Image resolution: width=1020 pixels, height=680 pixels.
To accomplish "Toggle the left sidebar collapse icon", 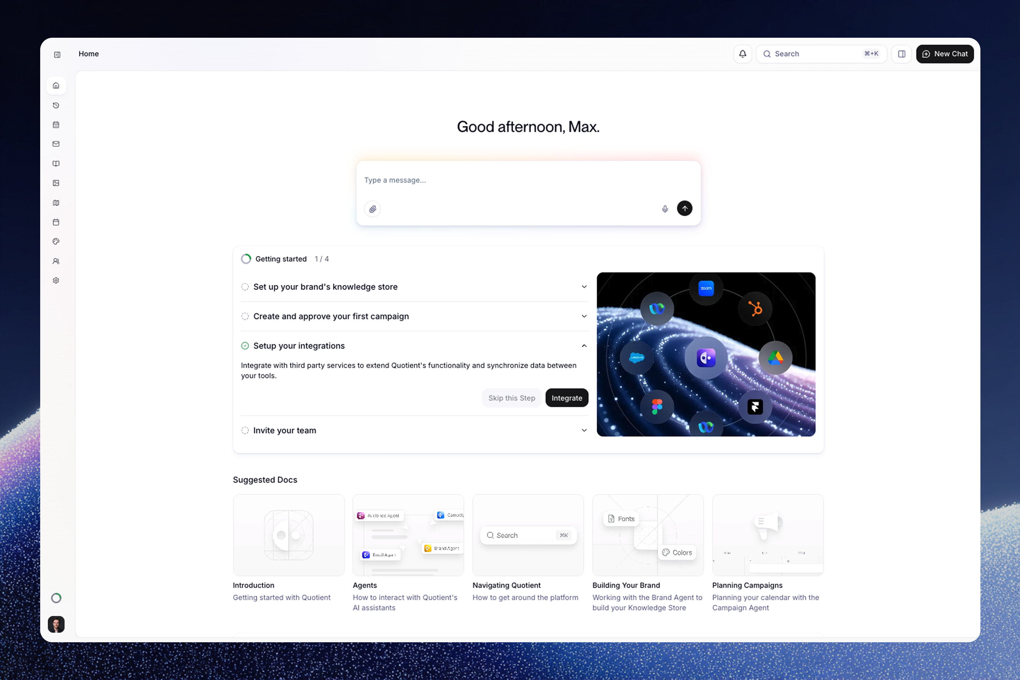I will pyautogui.click(x=57, y=55).
